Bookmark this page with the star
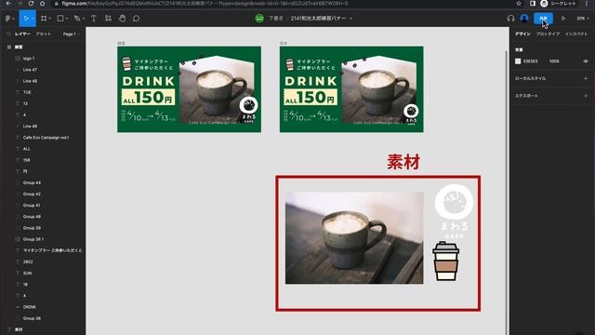 (x=519, y=4)
